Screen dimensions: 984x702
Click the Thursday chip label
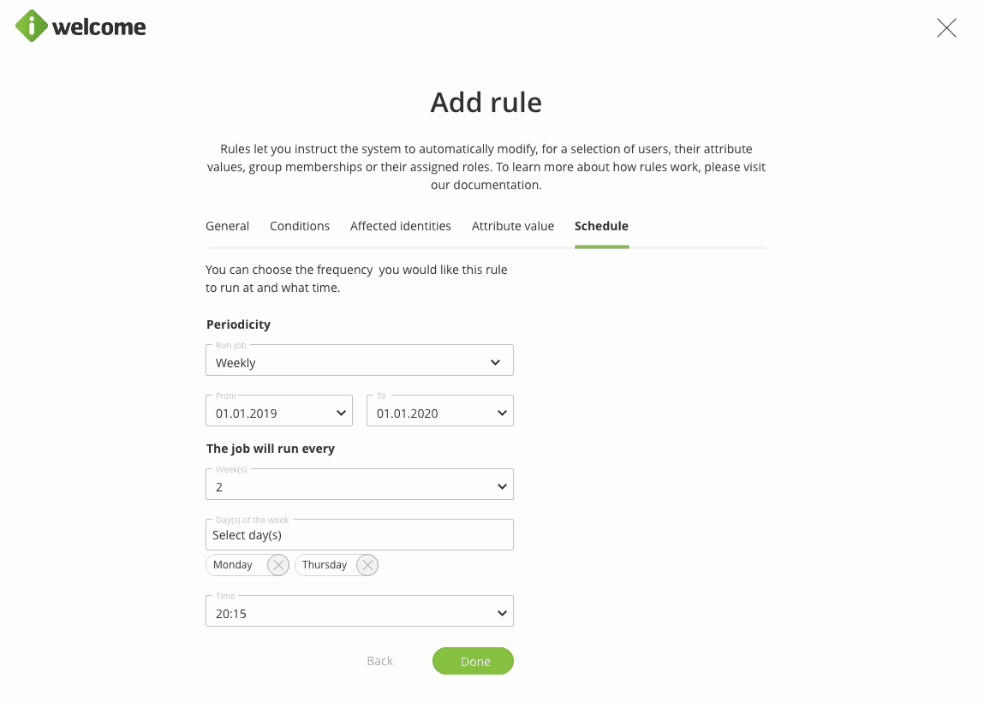(325, 565)
